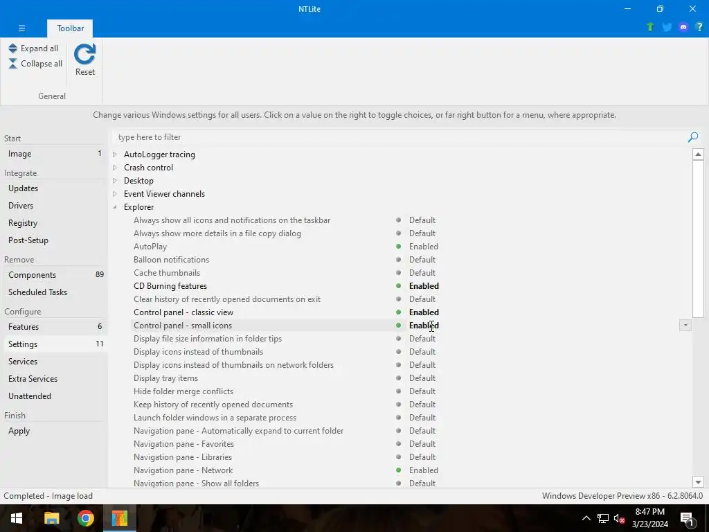Click the Reset refresh icon

[85, 54]
